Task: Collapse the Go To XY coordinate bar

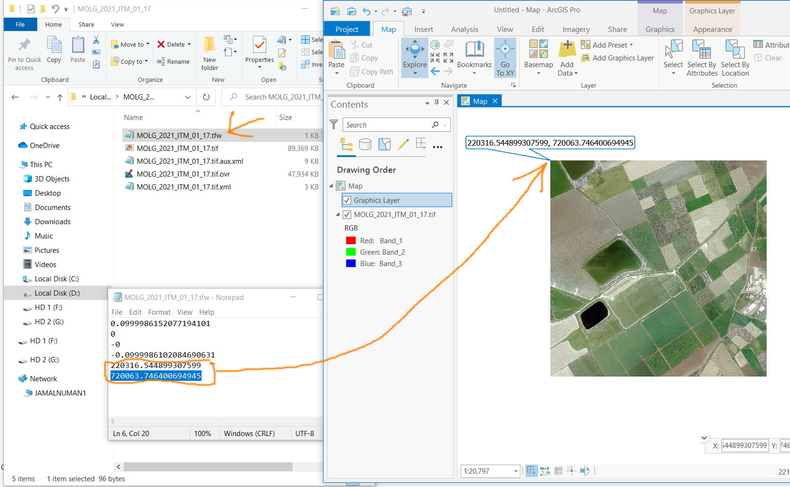Action: click(704, 438)
